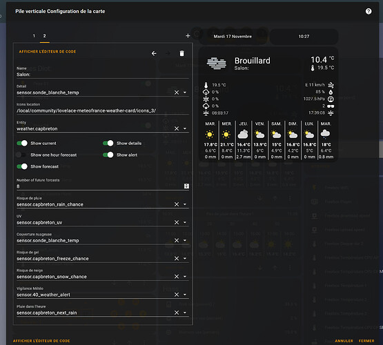Switch to card tab 1
This screenshot has height=345, width=383.
[34, 36]
